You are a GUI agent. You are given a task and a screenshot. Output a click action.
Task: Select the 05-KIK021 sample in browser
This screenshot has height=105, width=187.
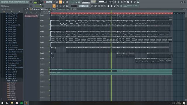click(11, 91)
